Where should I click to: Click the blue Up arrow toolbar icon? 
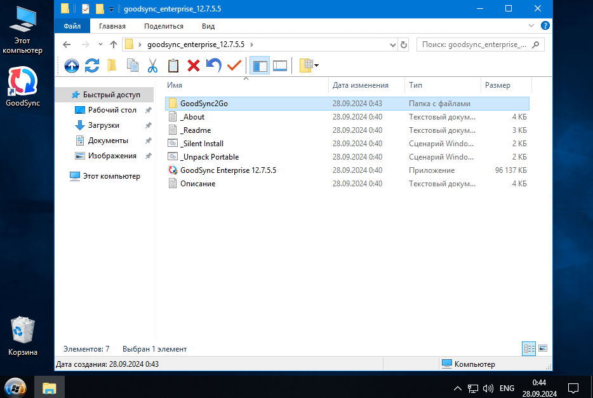pos(72,66)
